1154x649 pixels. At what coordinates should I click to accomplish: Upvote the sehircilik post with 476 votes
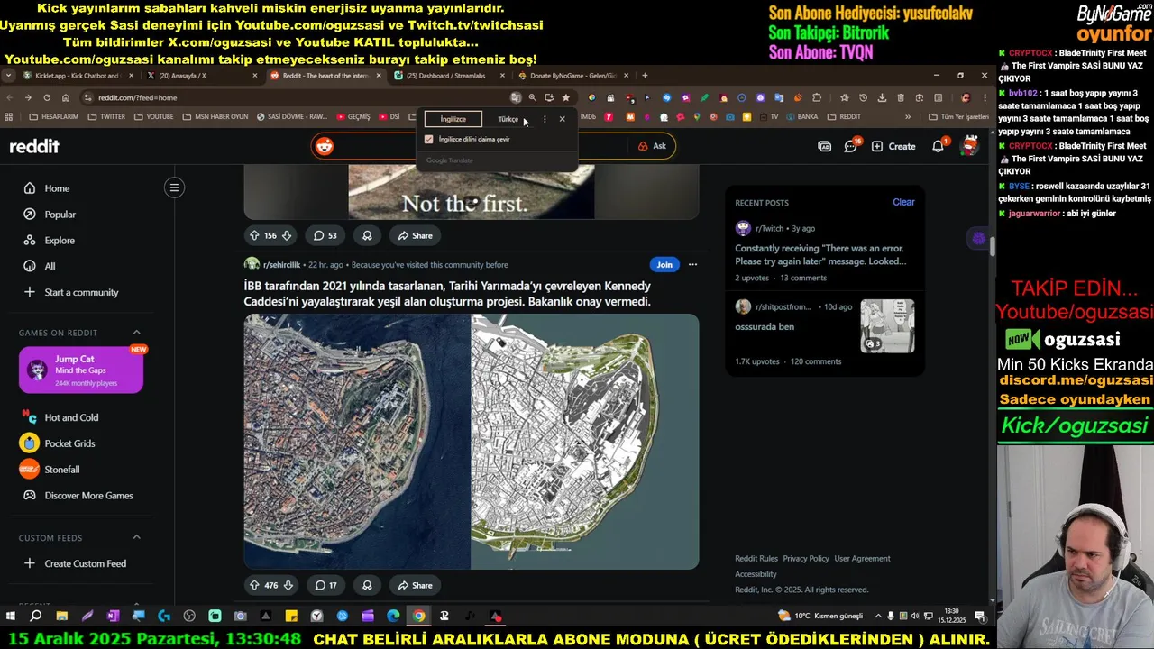point(254,585)
